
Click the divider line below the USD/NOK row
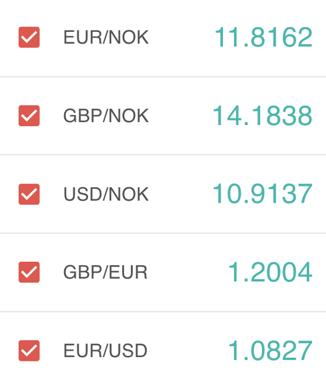tap(163, 233)
